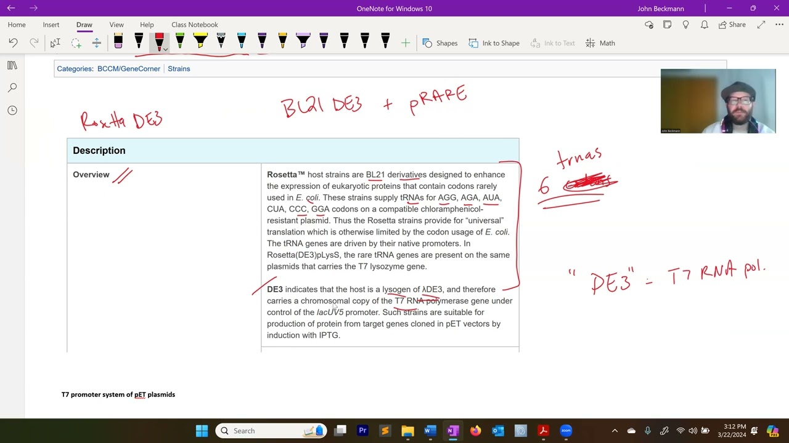
Task: Open the Shapes gallery
Action: pyautogui.click(x=440, y=43)
